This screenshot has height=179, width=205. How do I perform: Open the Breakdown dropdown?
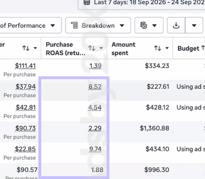(98, 25)
